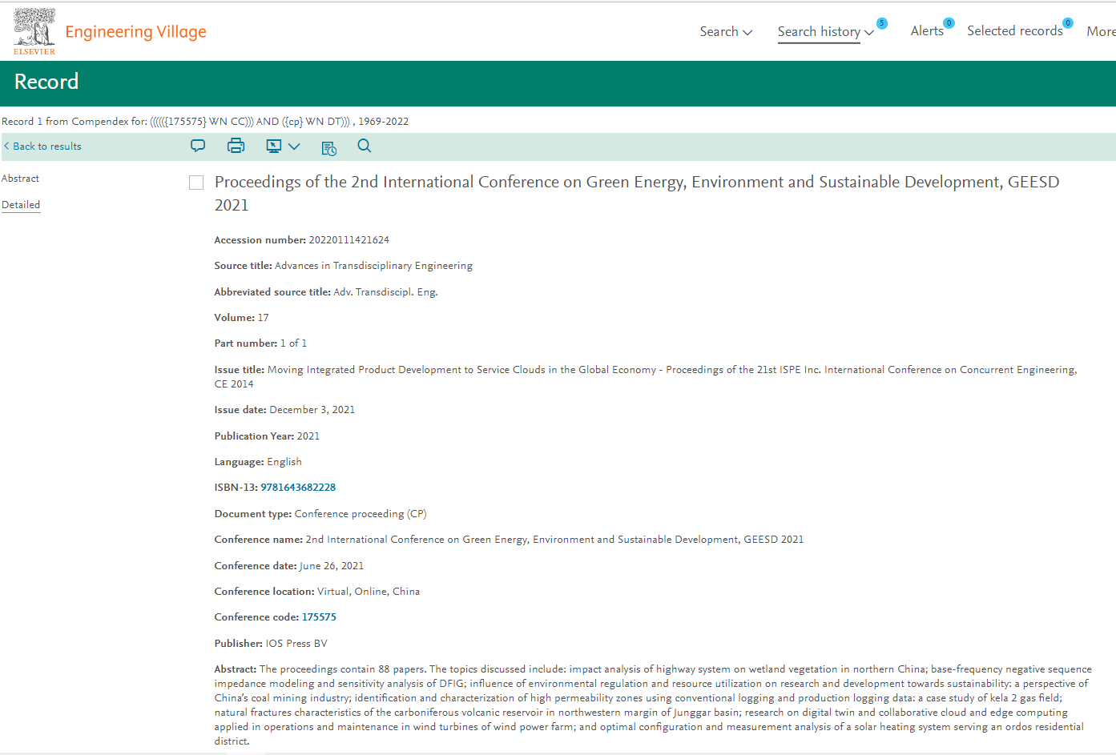Open the Engineering Village home link

coord(135,32)
